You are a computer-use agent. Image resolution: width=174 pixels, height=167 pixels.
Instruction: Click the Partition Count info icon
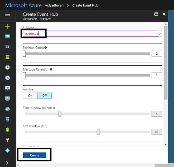[x=46, y=48]
